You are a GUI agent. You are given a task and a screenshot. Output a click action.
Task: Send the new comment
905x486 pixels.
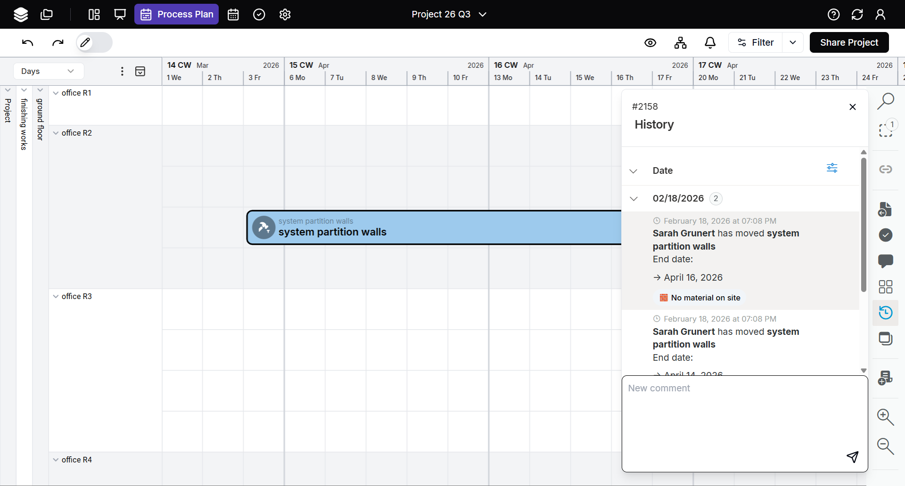tap(852, 456)
